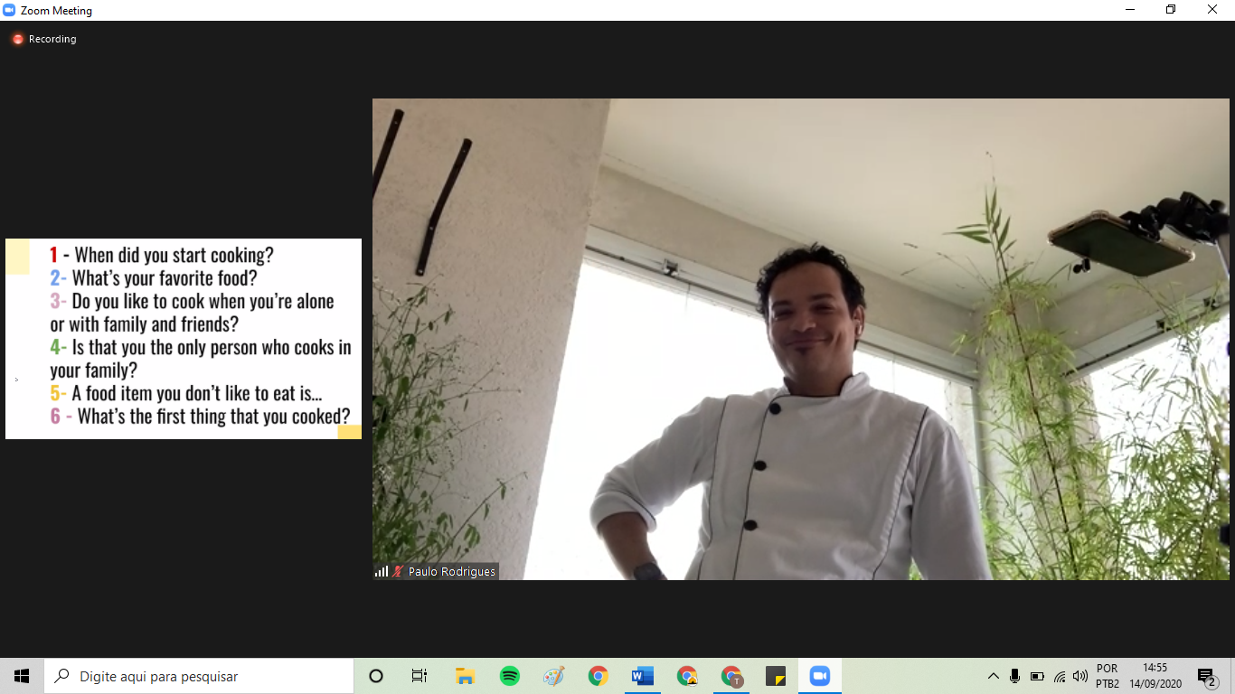1235x694 pixels.
Task: Open the Windows Start menu
Action: pos(22,676)
